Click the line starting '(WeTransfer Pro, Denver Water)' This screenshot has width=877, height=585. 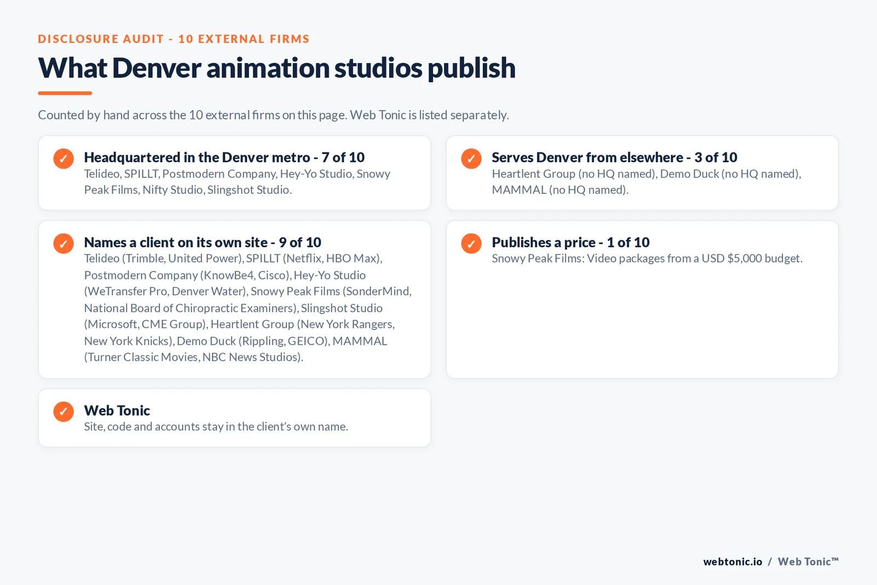point(248,291)
